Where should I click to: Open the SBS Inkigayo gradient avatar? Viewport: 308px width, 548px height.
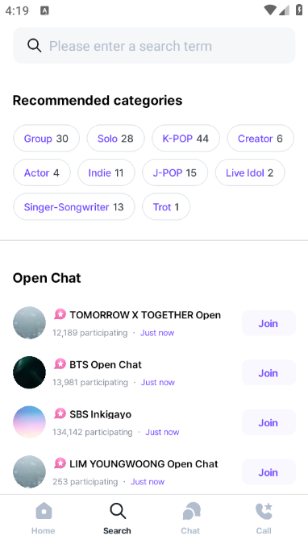point(29,422)
